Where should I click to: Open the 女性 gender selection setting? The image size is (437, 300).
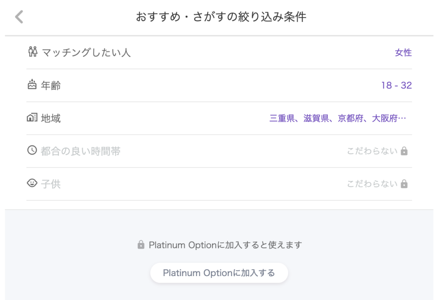[x=403, y=52]
